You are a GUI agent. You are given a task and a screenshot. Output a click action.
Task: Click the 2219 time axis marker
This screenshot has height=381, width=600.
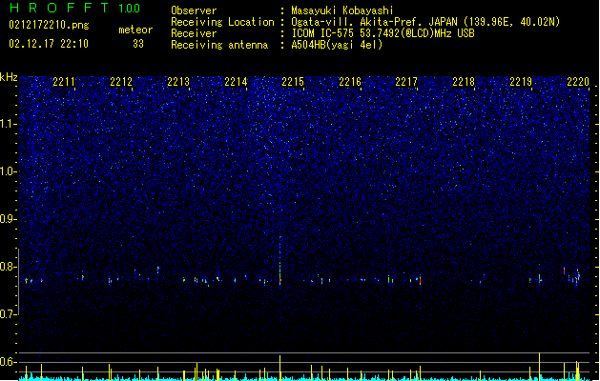[521, 82]
